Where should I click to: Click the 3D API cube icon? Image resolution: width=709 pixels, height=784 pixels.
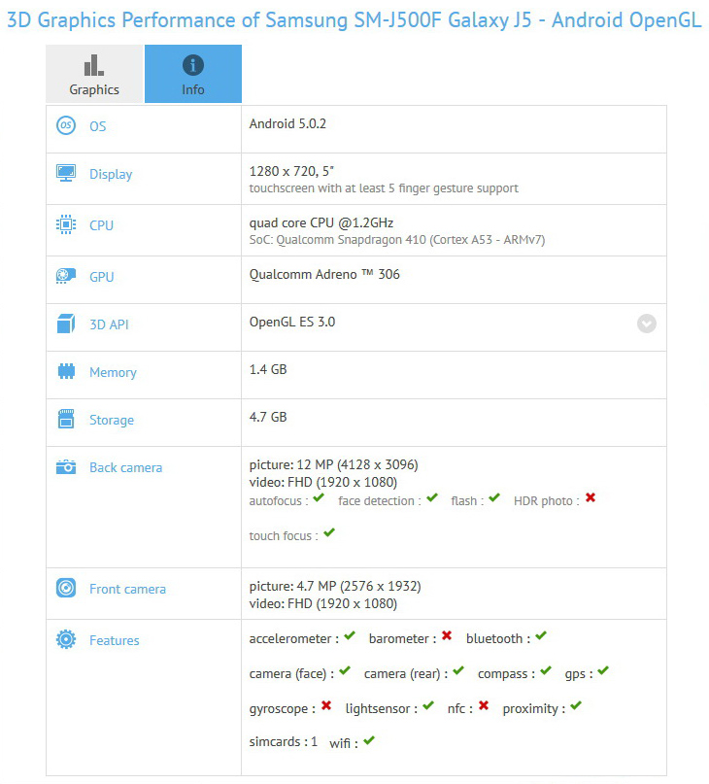pyautogui.click(x=66, y=324)
